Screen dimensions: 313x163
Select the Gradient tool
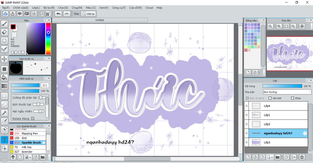(4, 86)
